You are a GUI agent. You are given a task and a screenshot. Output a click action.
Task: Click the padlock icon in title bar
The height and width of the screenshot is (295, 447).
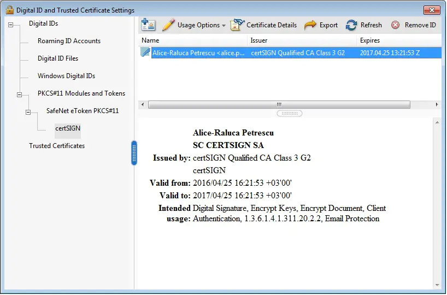click(9, 10)
